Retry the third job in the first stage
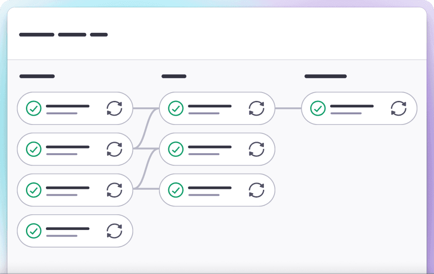The image size is (434, 274). point(115,190)
